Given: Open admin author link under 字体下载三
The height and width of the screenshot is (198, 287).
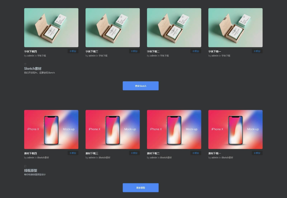Looking at the screenshot, I should [x=92, y=56].
